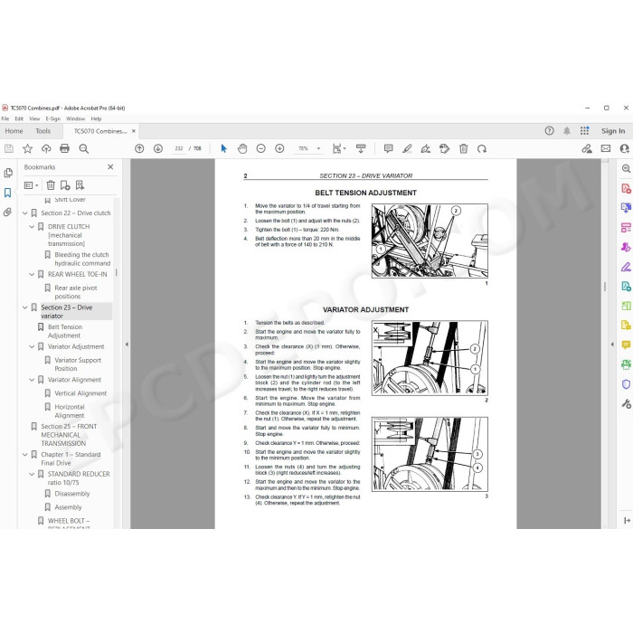Open the View menu

click(x=34, y=118)
